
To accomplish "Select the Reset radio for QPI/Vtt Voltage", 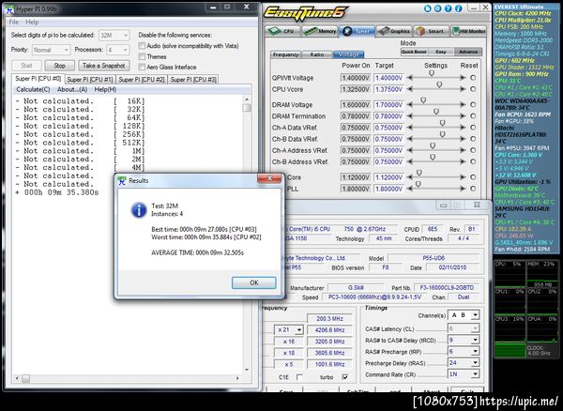I will (x=473, y=78).
